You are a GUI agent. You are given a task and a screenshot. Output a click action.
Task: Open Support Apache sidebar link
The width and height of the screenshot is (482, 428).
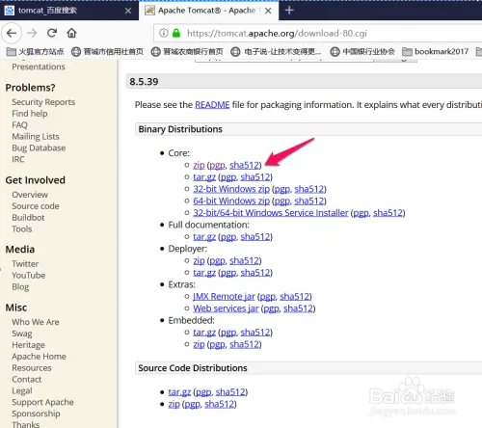(42, 402)
